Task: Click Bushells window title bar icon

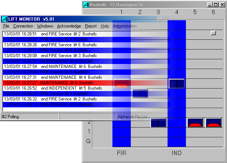Action: pos(86,5)
